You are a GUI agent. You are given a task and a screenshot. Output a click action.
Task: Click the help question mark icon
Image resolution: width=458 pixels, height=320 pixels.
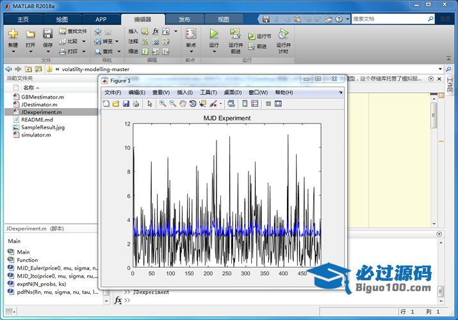point(339,19)
